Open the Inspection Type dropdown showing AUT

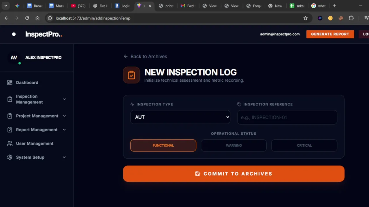point(180,117)
